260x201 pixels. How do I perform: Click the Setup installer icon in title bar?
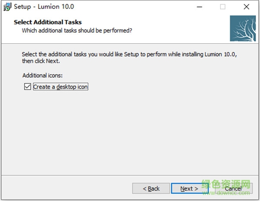[6, 7]
